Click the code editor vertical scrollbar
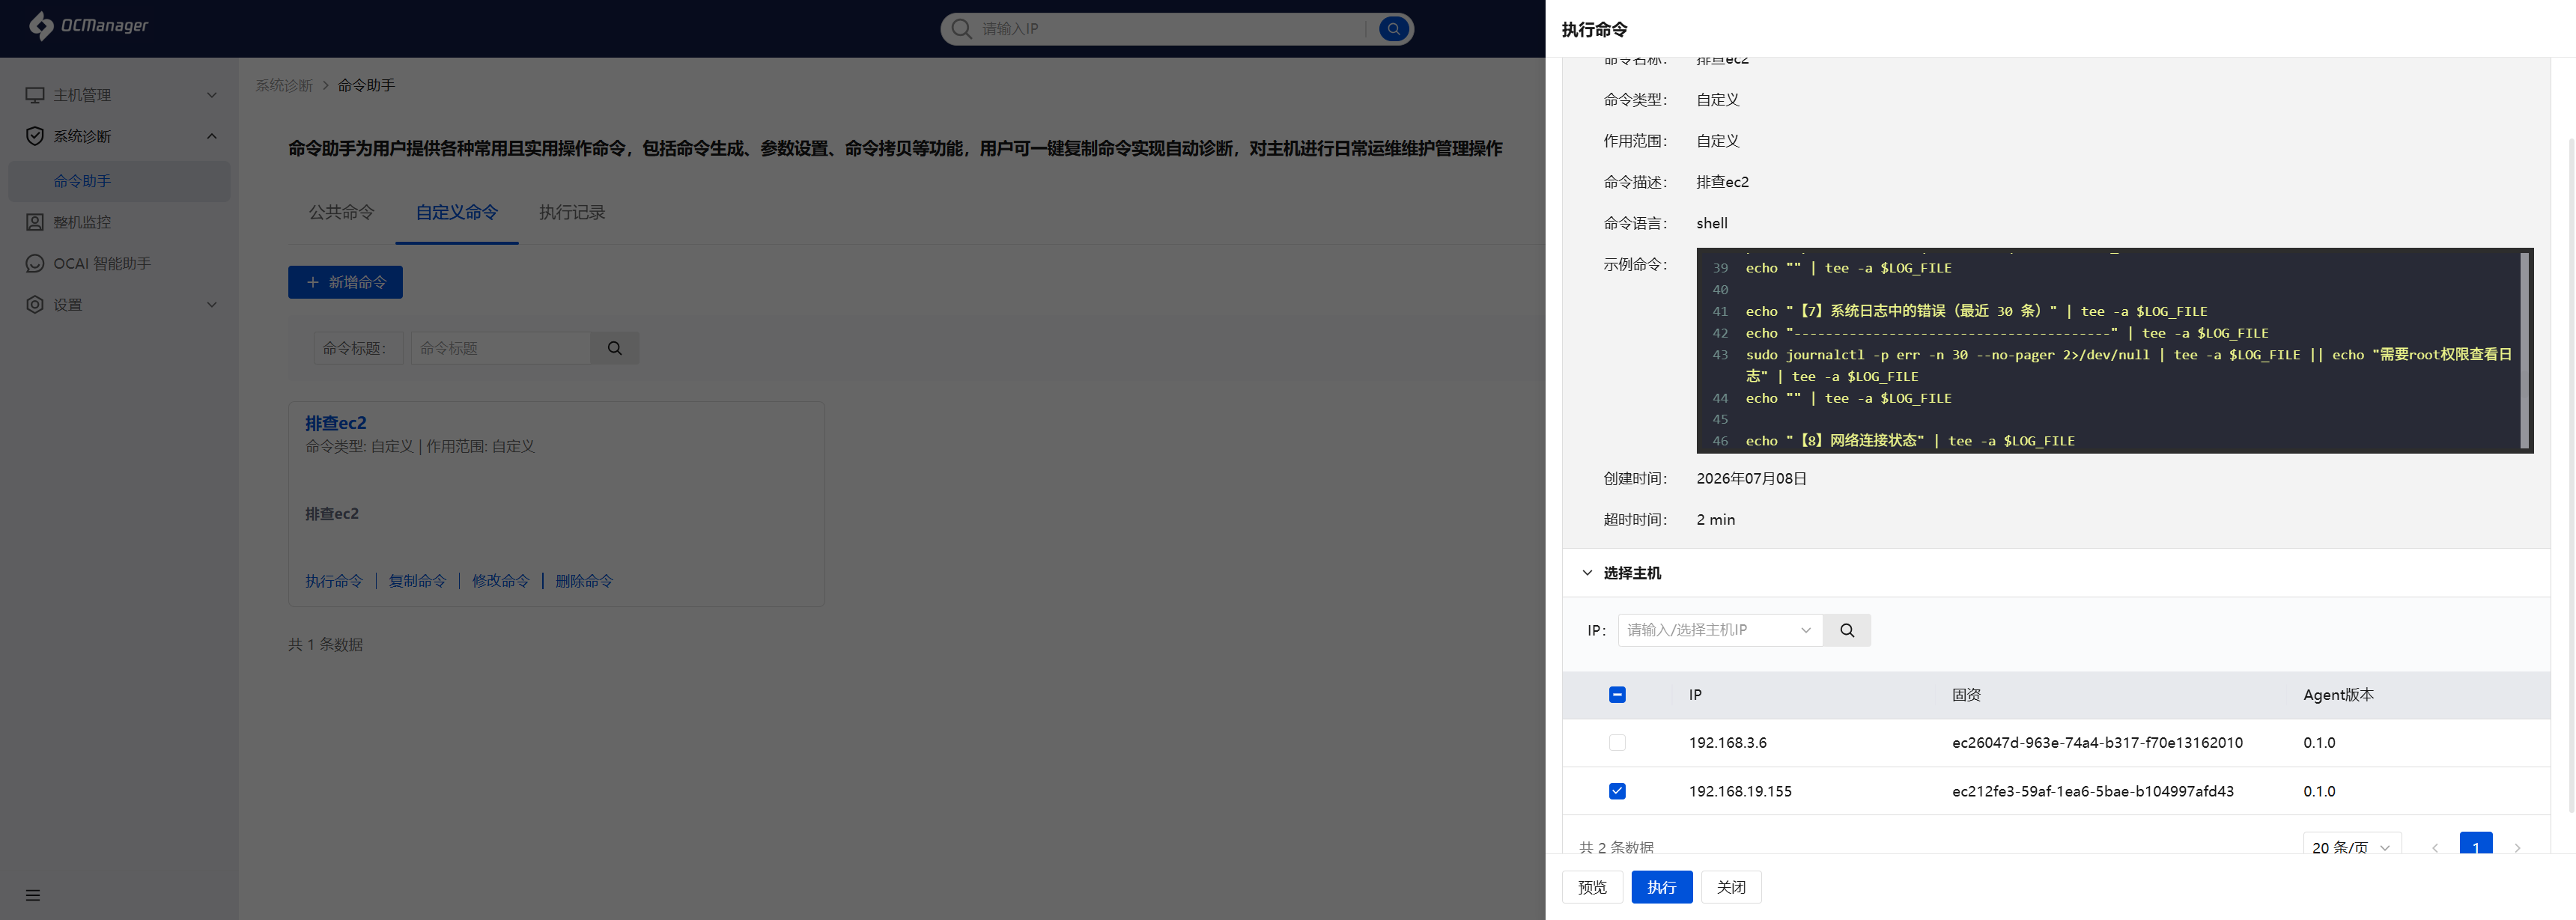 pos(2524,350)
